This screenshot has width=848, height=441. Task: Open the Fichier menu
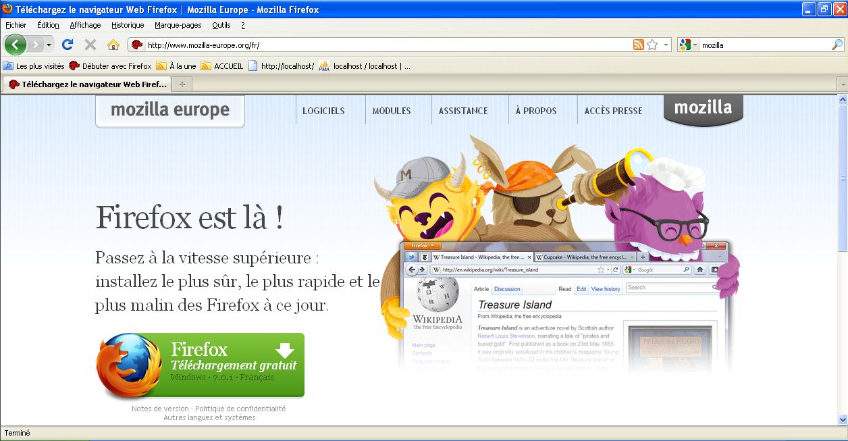16,25
